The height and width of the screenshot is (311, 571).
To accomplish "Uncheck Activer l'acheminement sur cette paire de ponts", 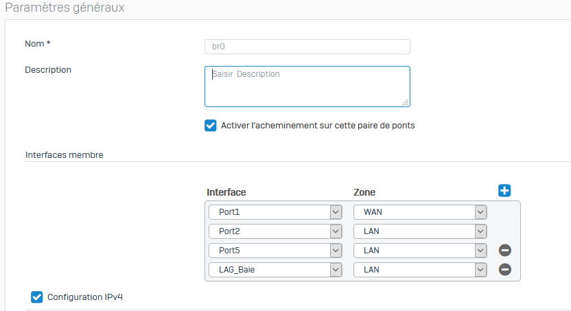I will (211, 125).
